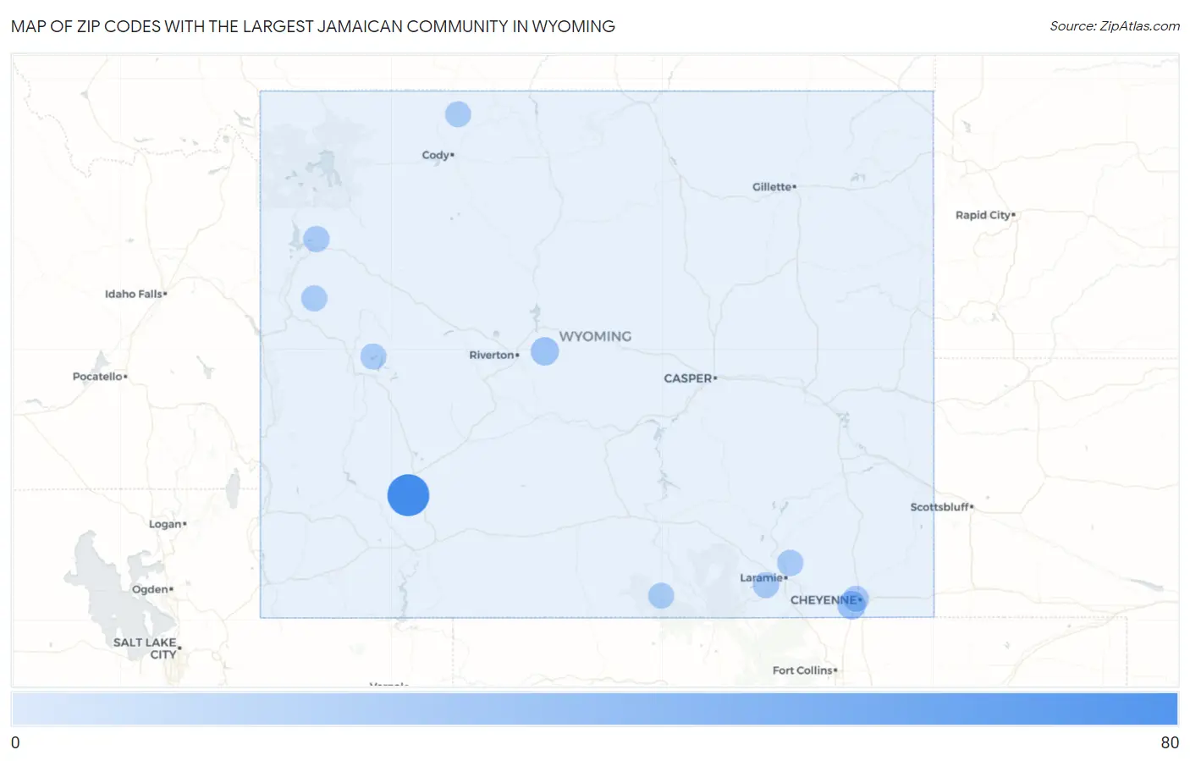
Task: Click the WYOMING state label
Action: (595, 336)
